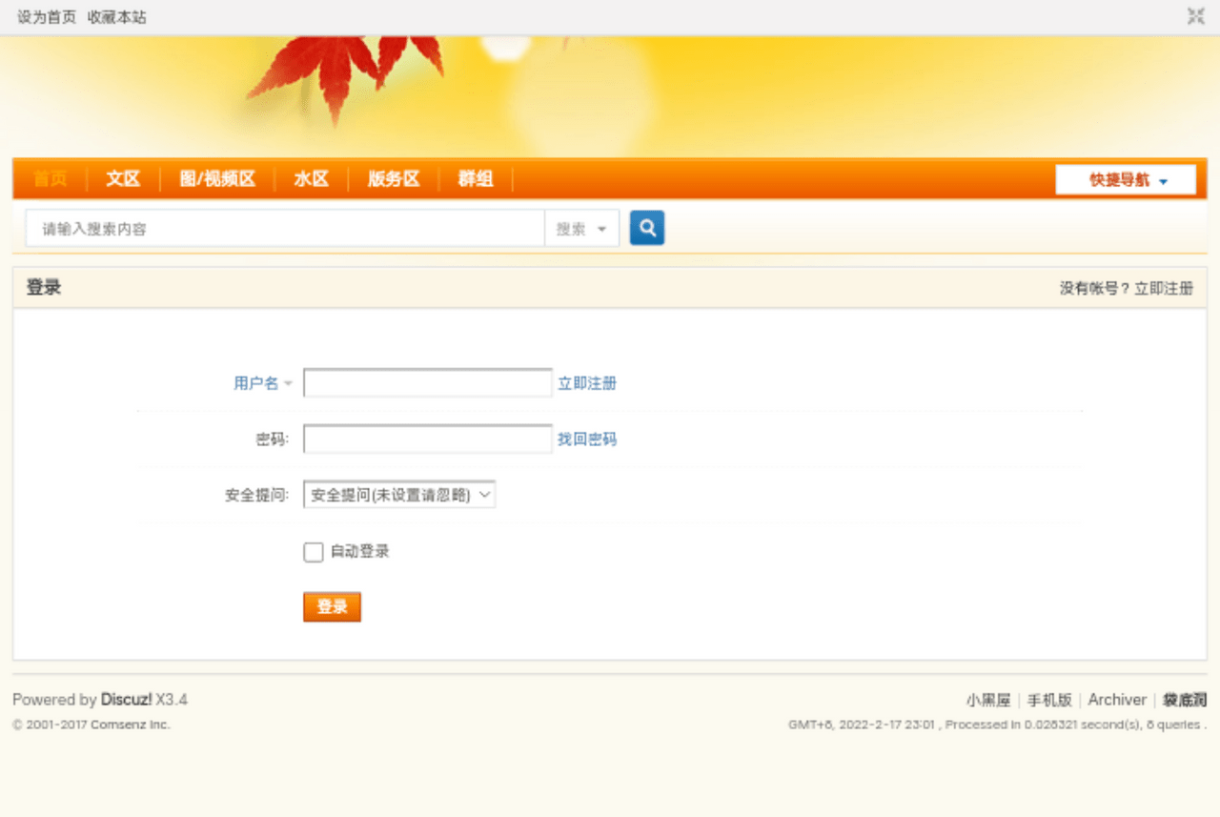Open the 版务区 nav item
The width and height of the screenshot is (1220, 817).
394,179
